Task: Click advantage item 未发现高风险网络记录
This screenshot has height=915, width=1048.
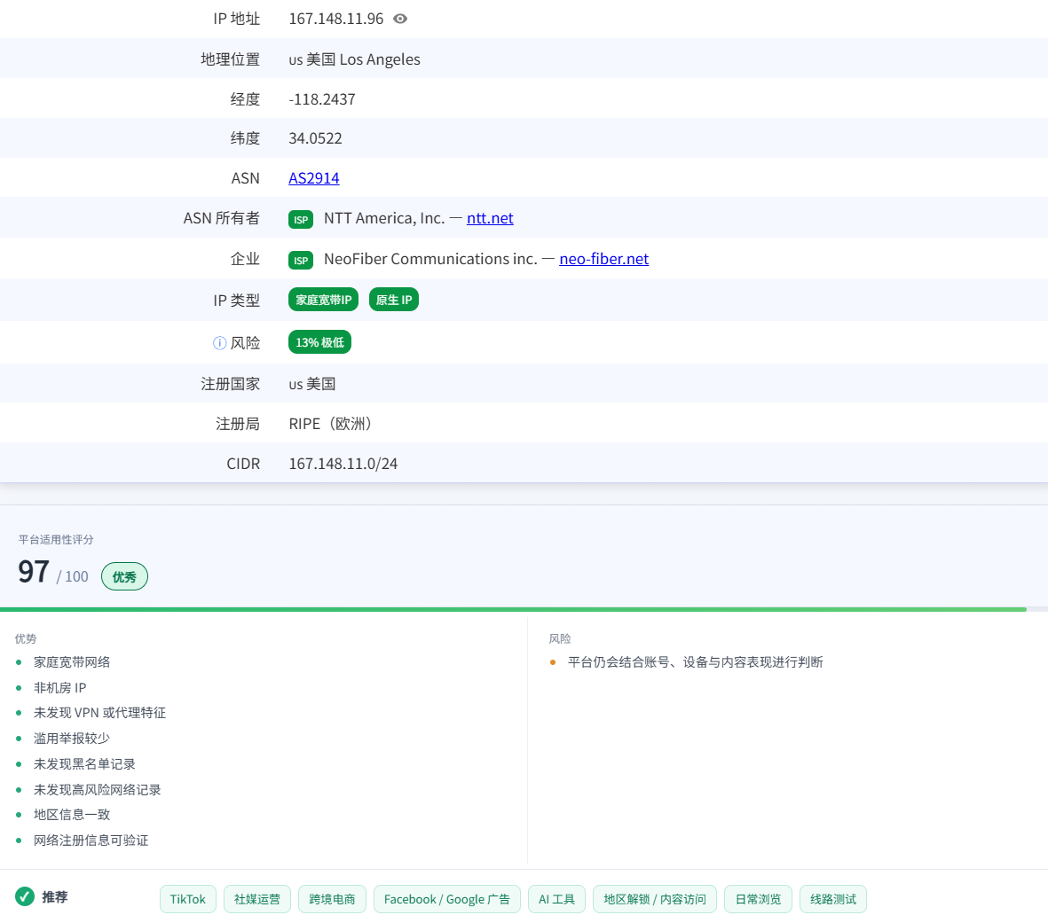Action: 98,789
